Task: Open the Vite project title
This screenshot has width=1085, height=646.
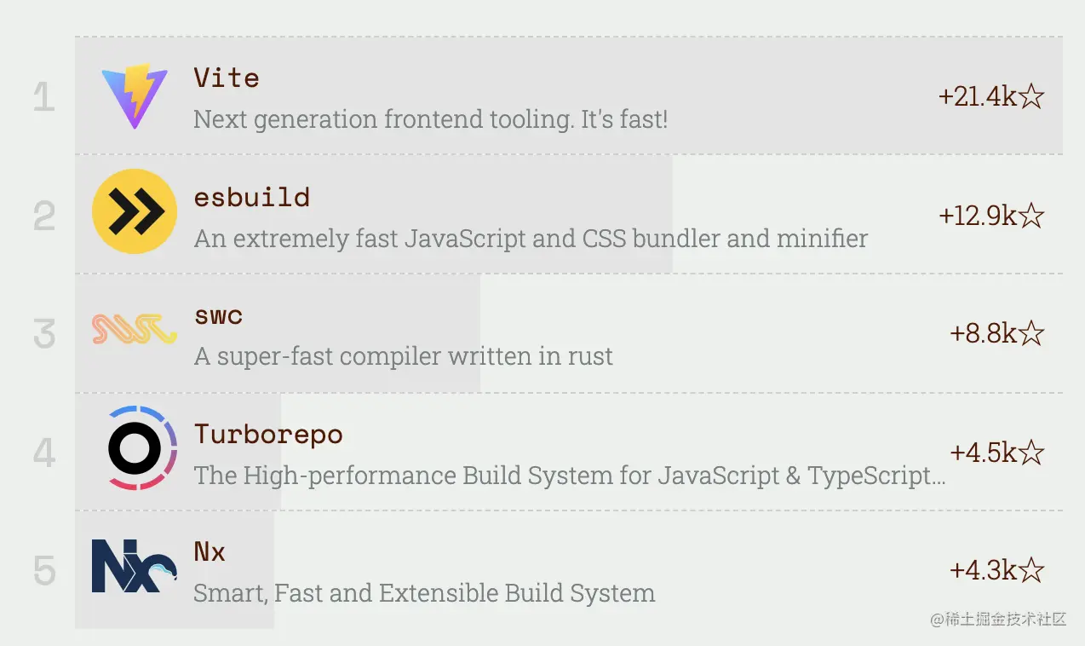Action: (x=227, y=78)
